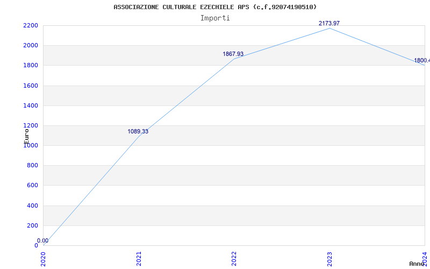Click the 200 y-axis value
Image resolution: width=430 pixels, height=269 pixels.
pyautogui.click(x=32, y=225)
